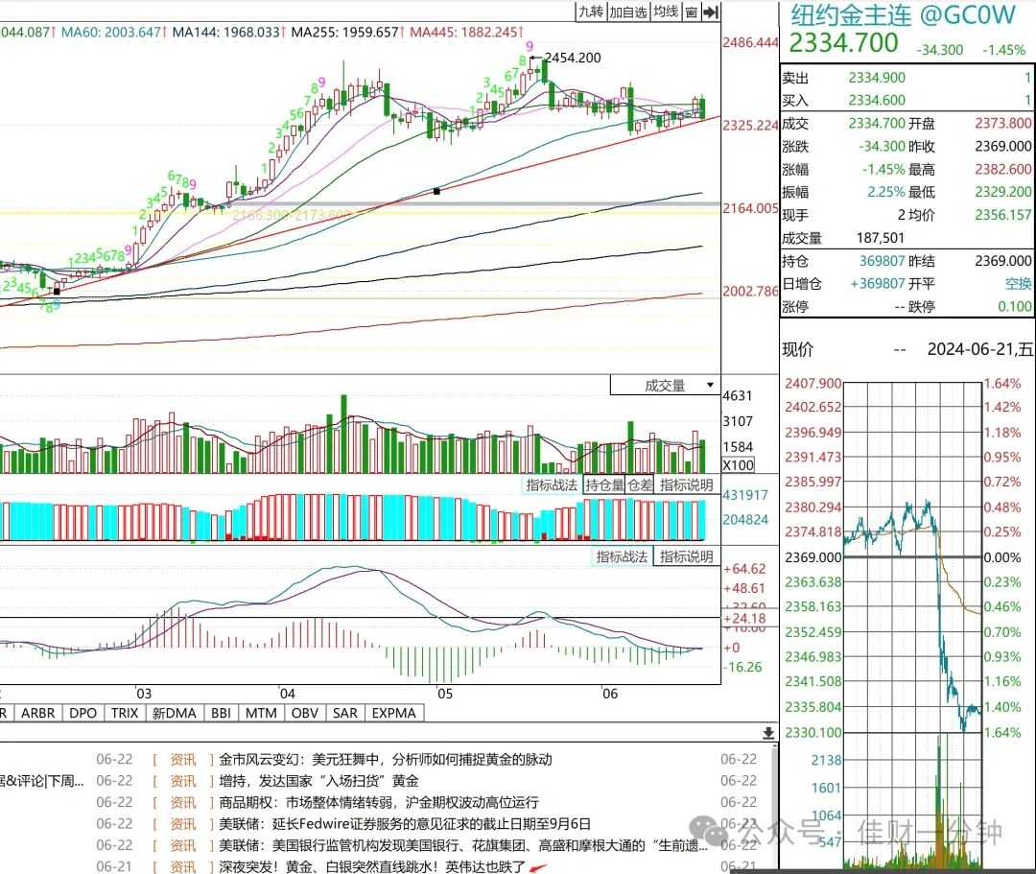Click the 04 month marker on time axis
This screenshot has height=874, width=1036.
tap(287, 694)
